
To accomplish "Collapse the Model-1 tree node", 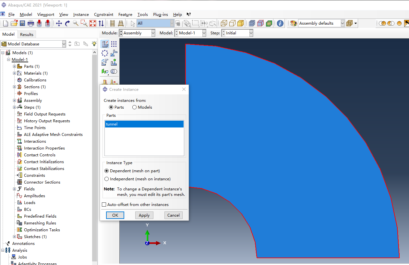I will (x=8, y=60).
